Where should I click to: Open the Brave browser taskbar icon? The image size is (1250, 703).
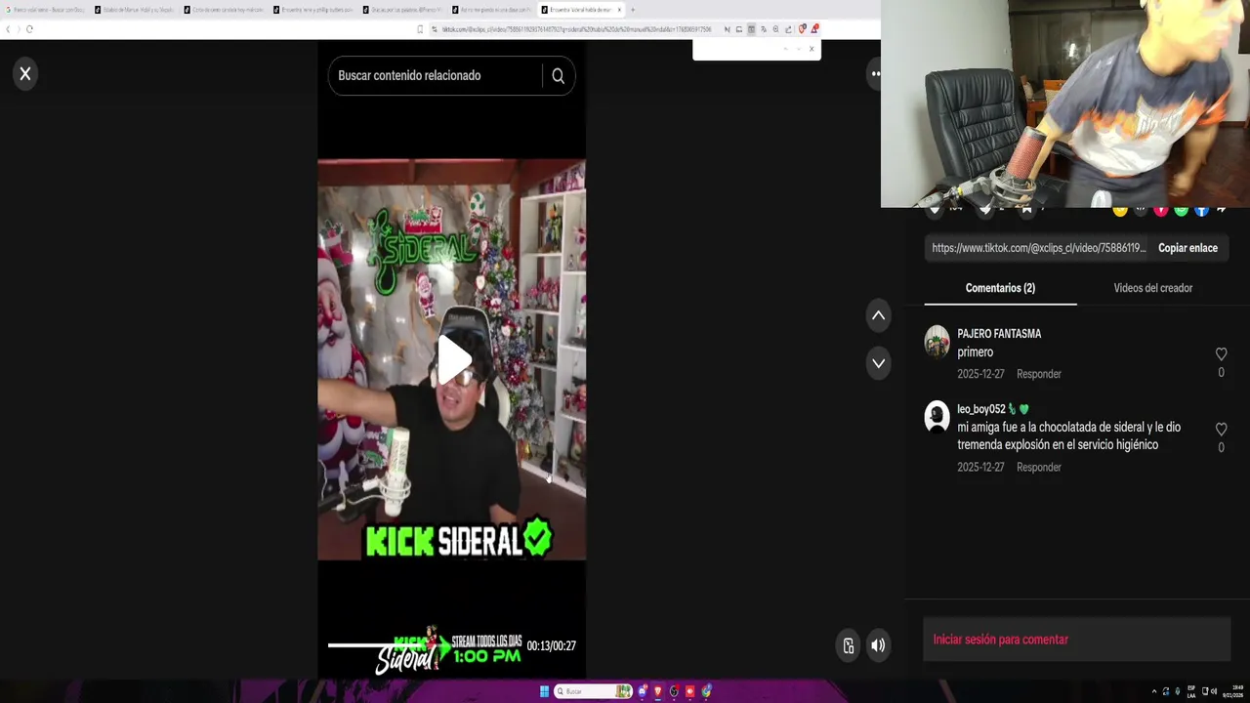(658, 691)
